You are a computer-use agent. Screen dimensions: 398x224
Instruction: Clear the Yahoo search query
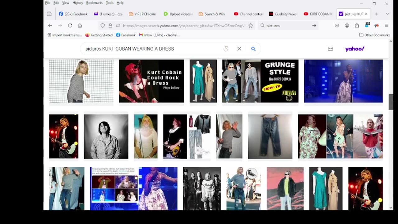[x=239, y=49]
